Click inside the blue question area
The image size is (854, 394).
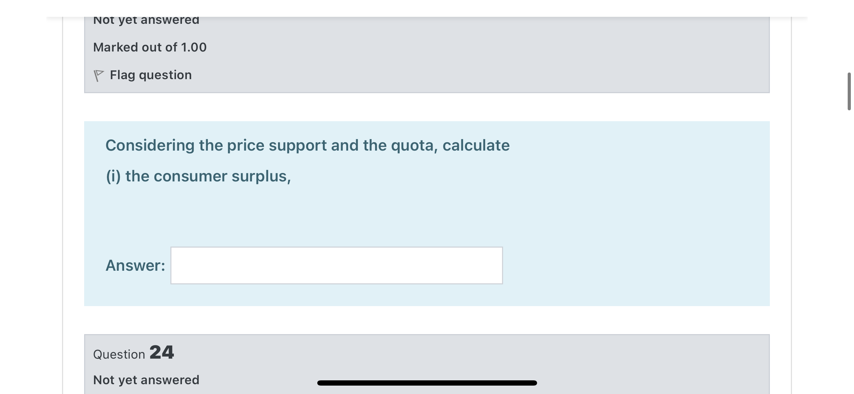click(x=421, y=217)
